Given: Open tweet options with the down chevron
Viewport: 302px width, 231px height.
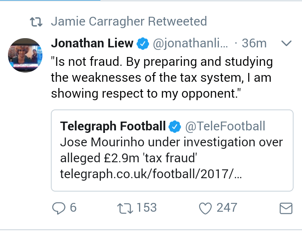Looking at the screenshot, I should 286,43.
